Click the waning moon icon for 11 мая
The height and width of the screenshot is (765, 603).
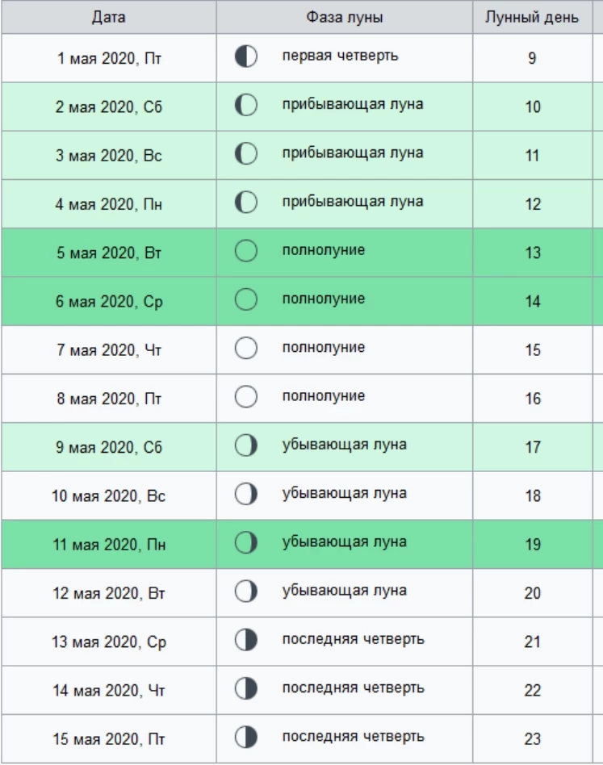point(245,543)
